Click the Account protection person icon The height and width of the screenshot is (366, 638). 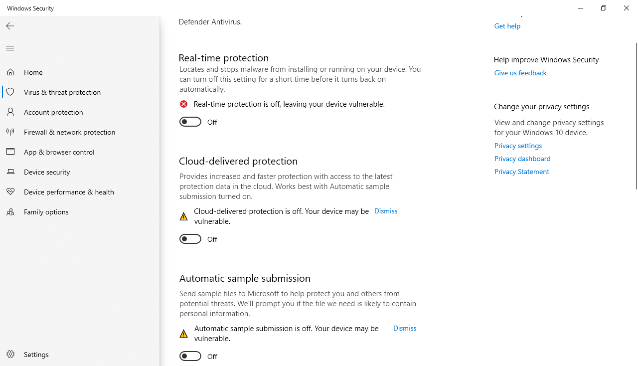coord(10,112)
